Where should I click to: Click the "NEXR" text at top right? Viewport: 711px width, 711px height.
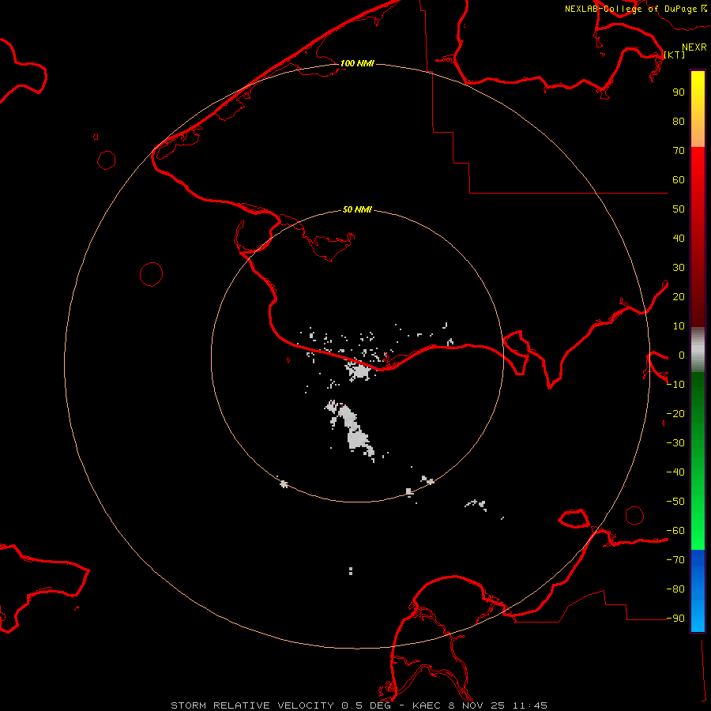[x=694, y=47]
